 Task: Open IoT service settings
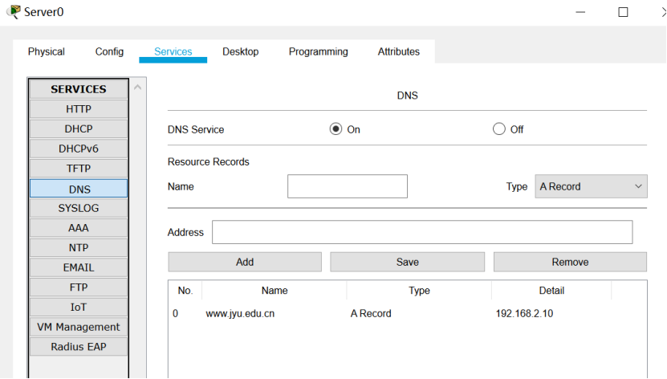pos(79,307)
